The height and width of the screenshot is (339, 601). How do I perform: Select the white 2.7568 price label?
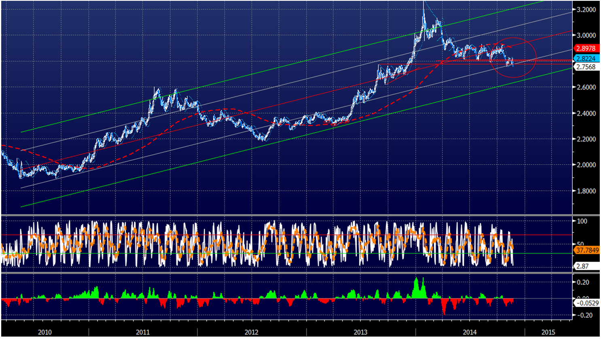point(585,67)
